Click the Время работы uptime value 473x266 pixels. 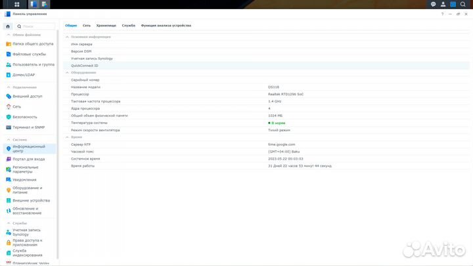300,166
